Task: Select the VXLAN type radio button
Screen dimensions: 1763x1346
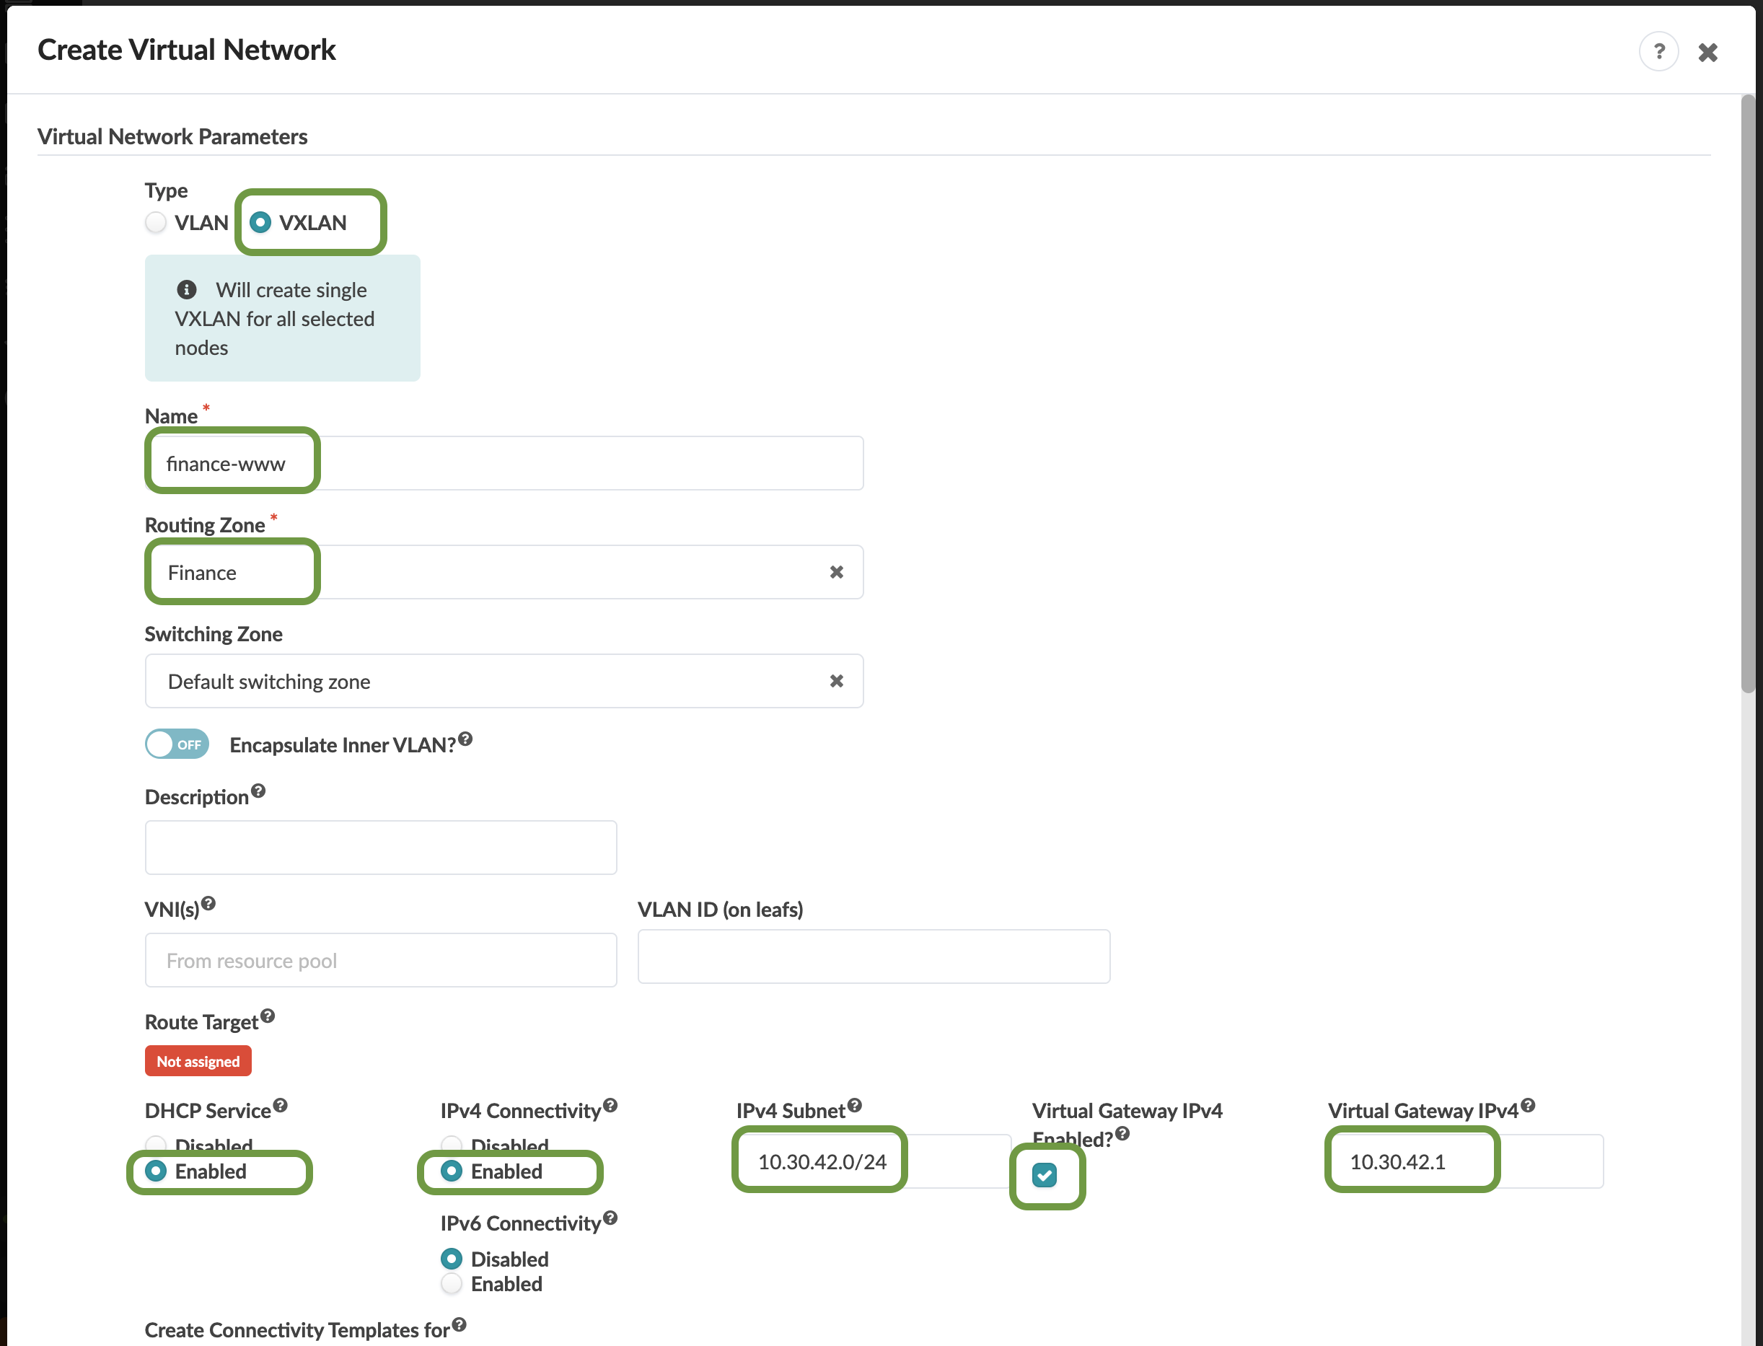Action: click(x=260, y=222)
